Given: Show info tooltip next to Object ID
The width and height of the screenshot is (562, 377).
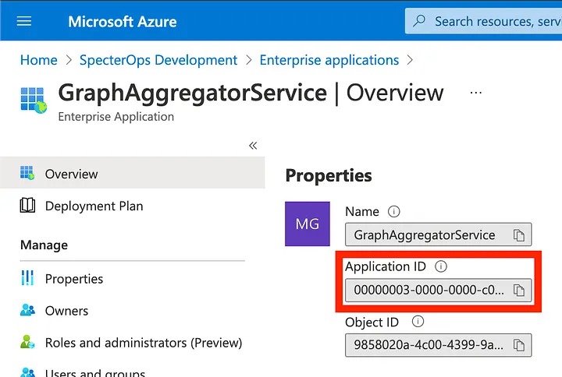Looking at the screenshot, I should [x=418, y=322].
